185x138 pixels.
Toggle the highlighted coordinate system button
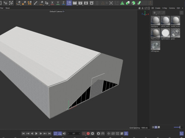coord(69,3)
